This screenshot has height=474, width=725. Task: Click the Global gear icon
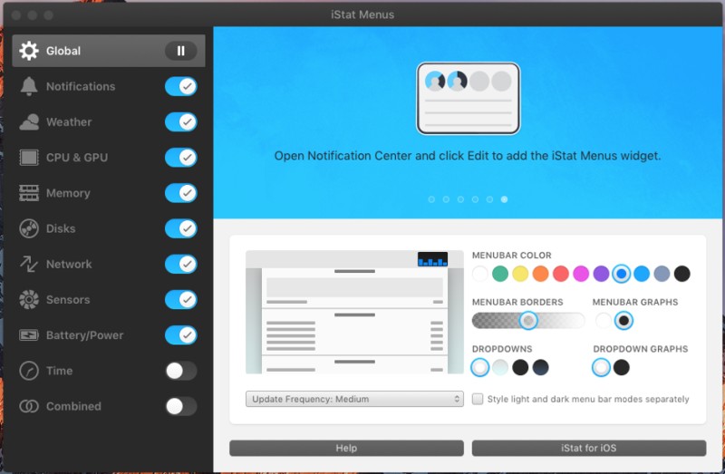(x=29, y=51)
